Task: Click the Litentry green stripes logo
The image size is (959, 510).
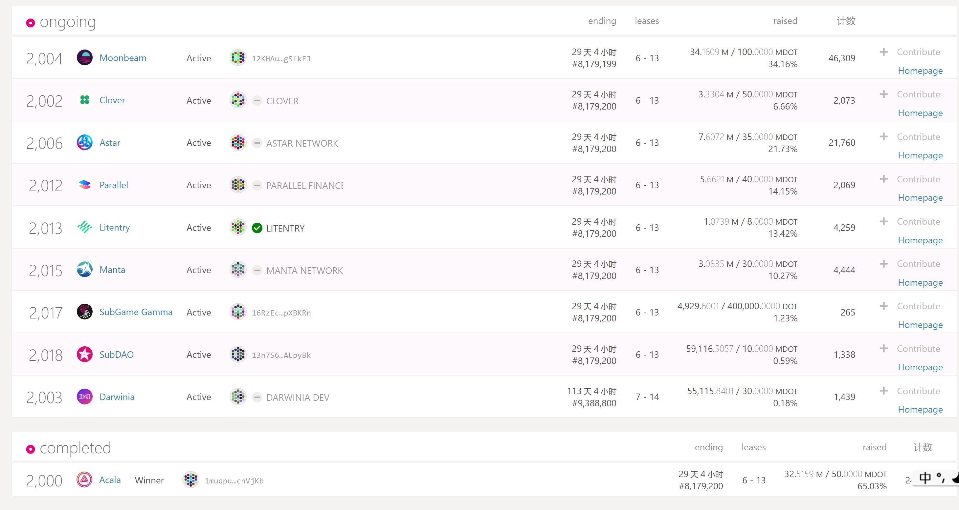Action: (x=84, y=227)
